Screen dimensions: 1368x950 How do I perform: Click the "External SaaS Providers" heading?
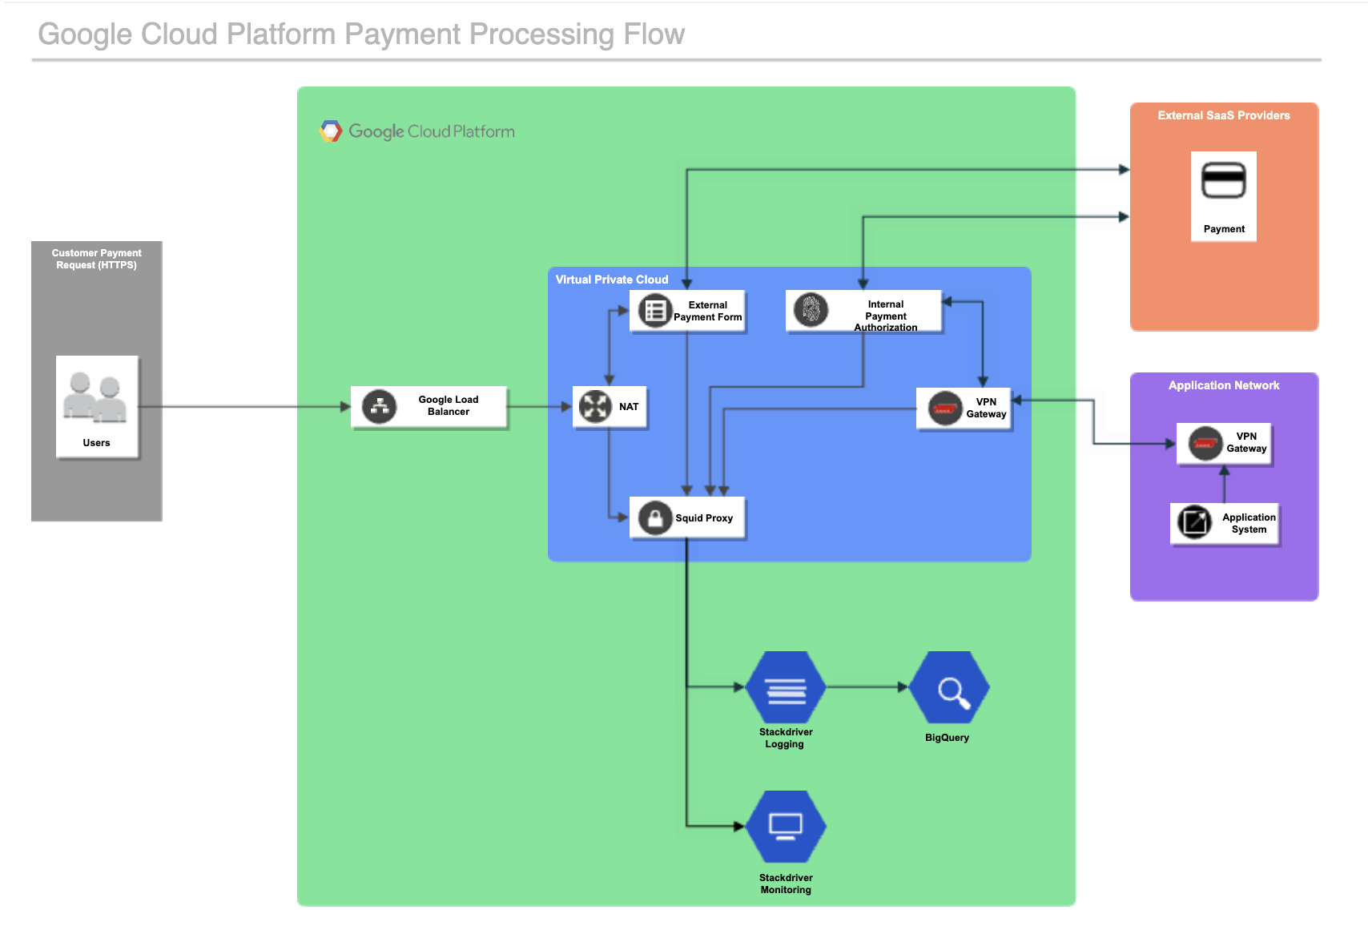pos(1224,115)
